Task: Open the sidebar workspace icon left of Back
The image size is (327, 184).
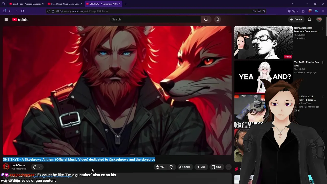Action: coord(4,11)
